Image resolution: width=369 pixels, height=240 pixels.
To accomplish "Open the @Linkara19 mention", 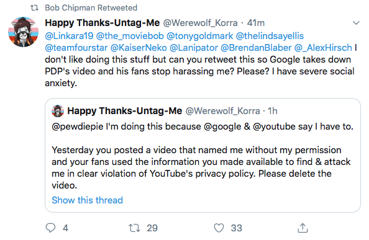I will pos(69,36).
